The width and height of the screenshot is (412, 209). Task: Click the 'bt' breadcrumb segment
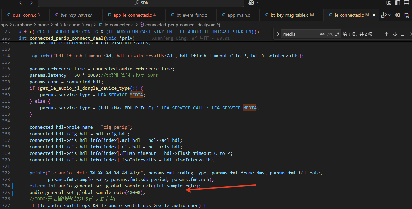pyautogui.click(x=57, y=25)
